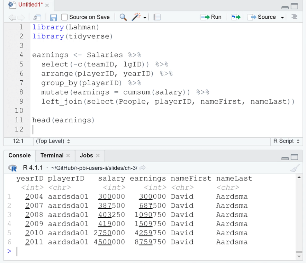
Task: Maximize the console pane
Action: point(294,157)
